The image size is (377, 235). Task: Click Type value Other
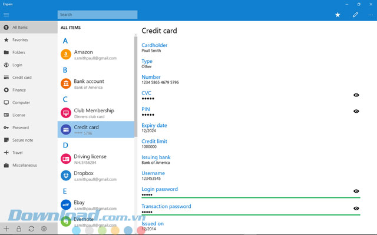pos(147,66)
